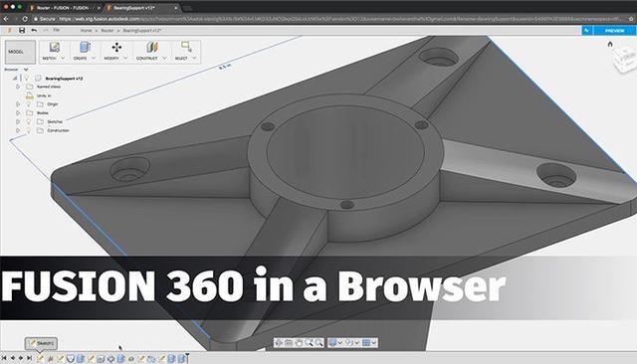Click the Display Settings monitor icon
637x364 pixels.
[332, 343]
